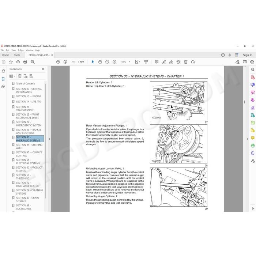This screenshot has width=256, height=256.
Task: Expand the bookmarks options menu dropdown
Action: 12,76
